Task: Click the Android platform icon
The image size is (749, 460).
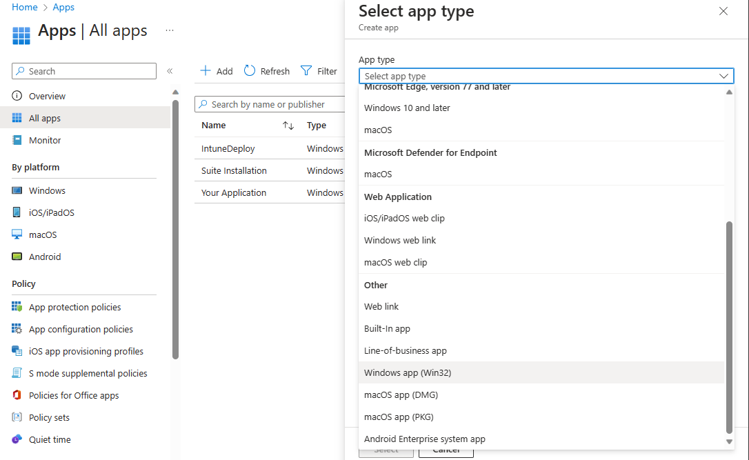Action: 17,257
